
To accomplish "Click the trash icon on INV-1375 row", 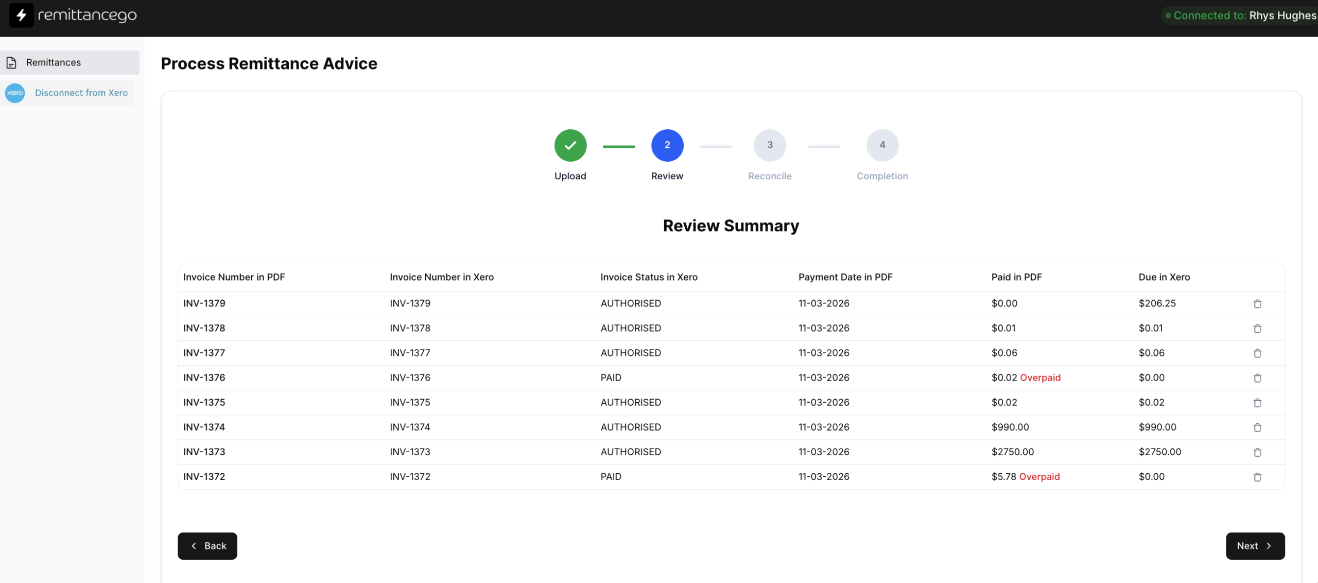I will click(x=1257, y=403).
